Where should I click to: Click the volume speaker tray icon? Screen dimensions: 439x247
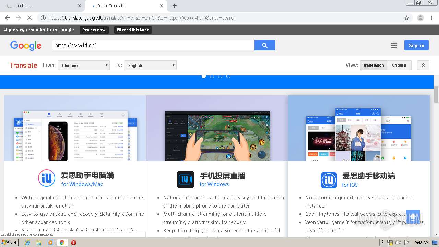coord(398,243)
